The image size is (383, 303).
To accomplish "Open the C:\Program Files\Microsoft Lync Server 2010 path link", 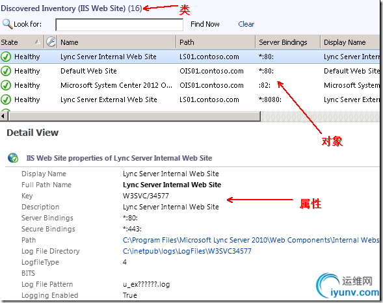I will (251, 240).
